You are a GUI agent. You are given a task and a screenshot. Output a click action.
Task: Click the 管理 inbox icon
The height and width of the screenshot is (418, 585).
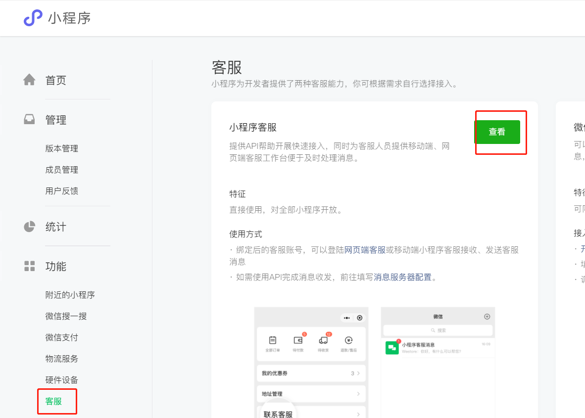[30, 119]
